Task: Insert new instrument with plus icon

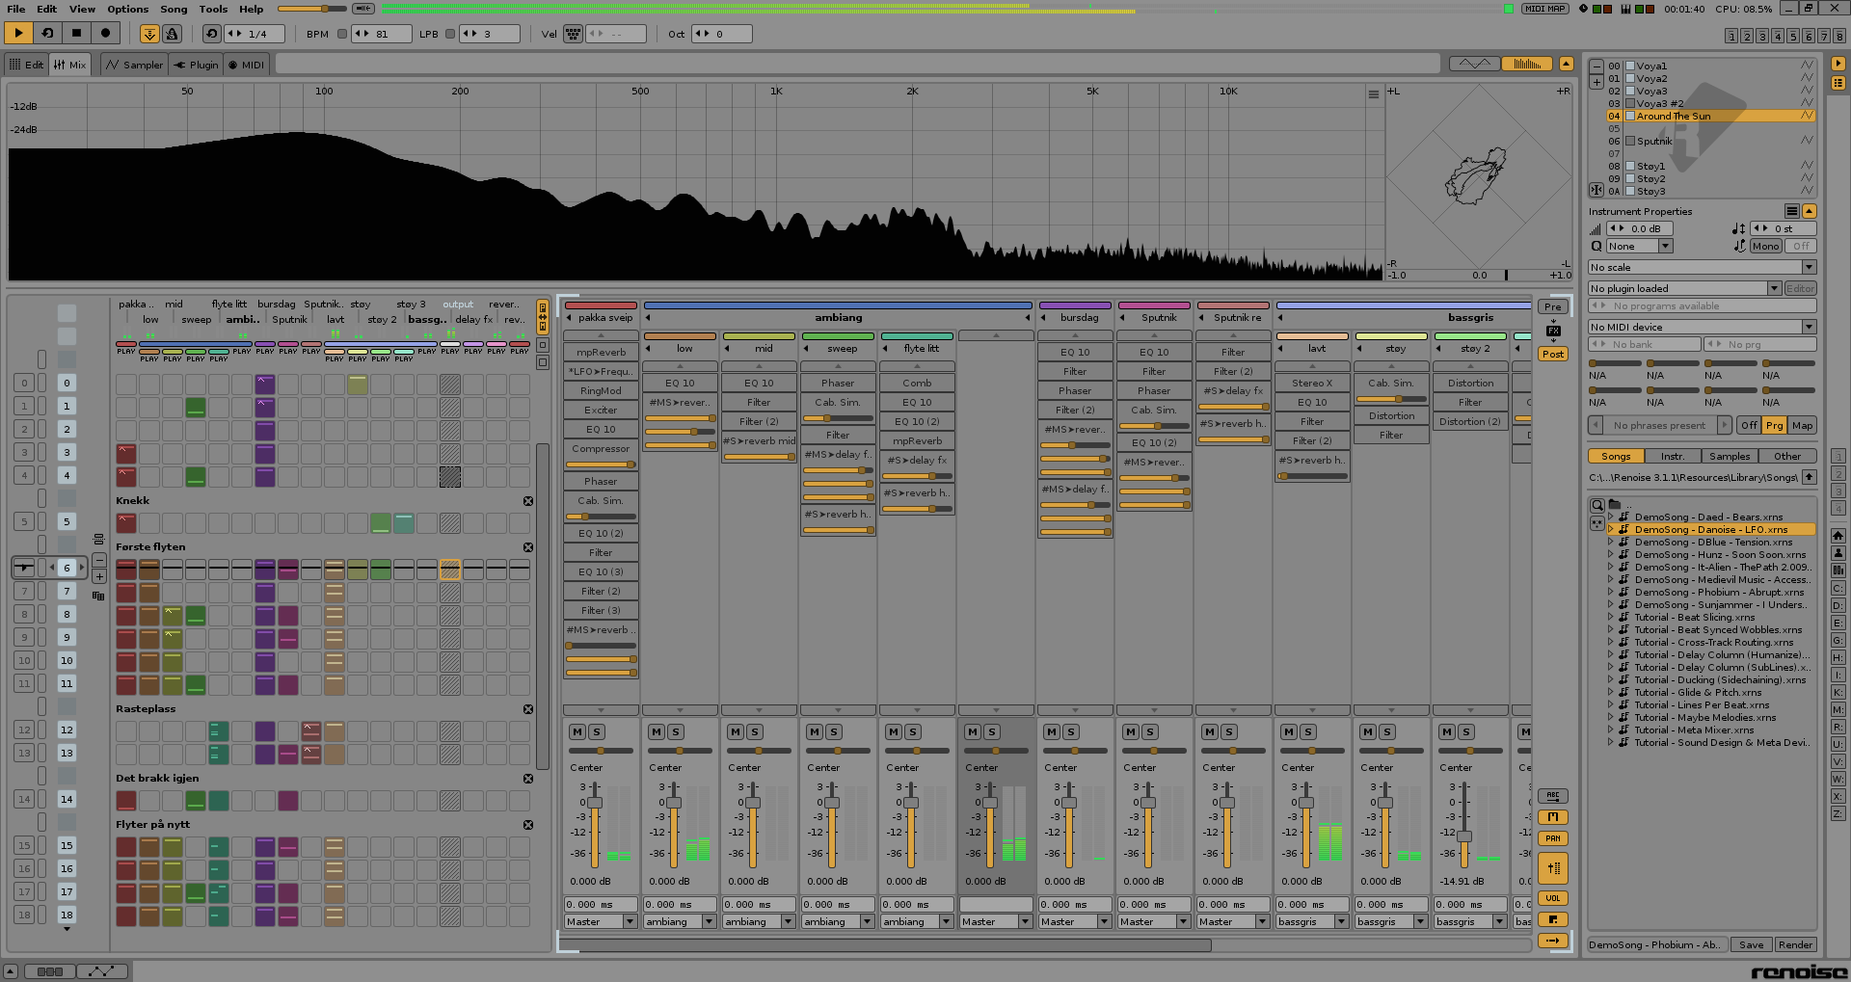Action: point(1596,83)
